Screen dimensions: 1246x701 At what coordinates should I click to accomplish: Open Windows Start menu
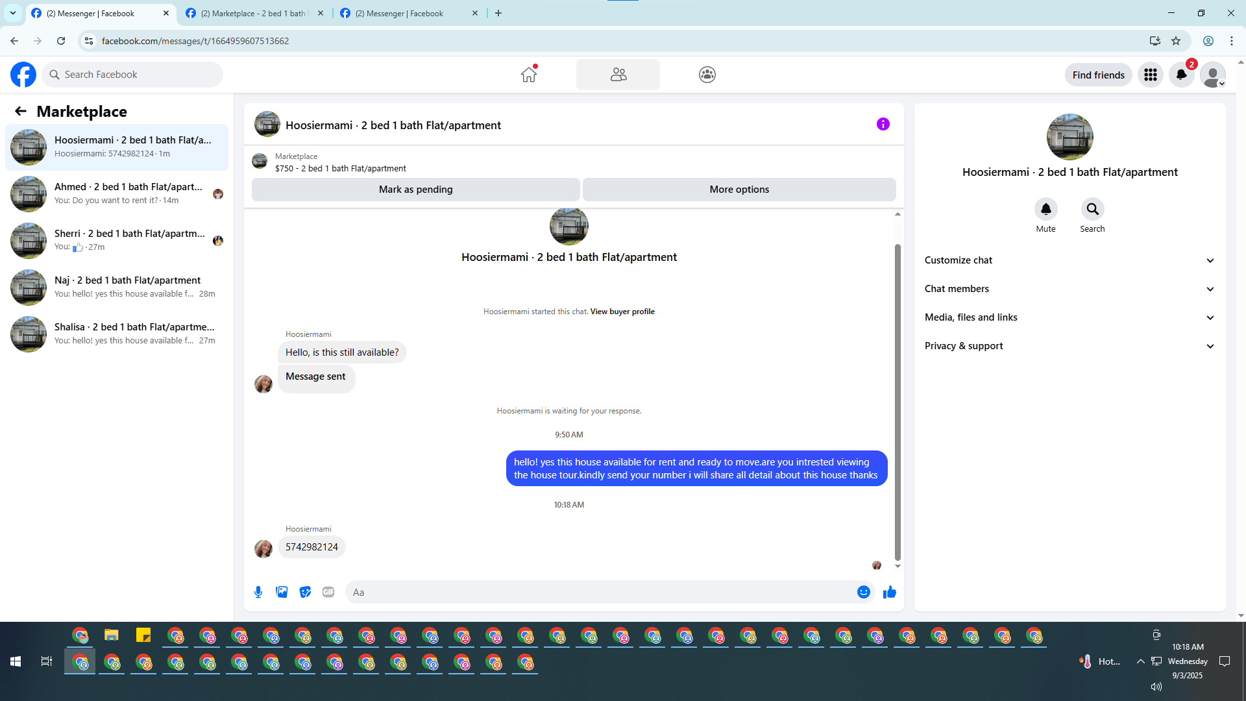click(16, 661)
